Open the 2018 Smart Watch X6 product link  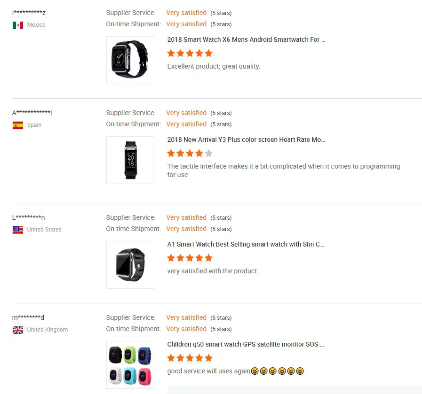click(246, 39)
